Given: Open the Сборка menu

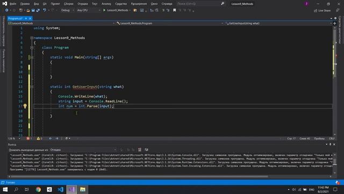Looking at the screenshot, I should [x=68, y=4].
